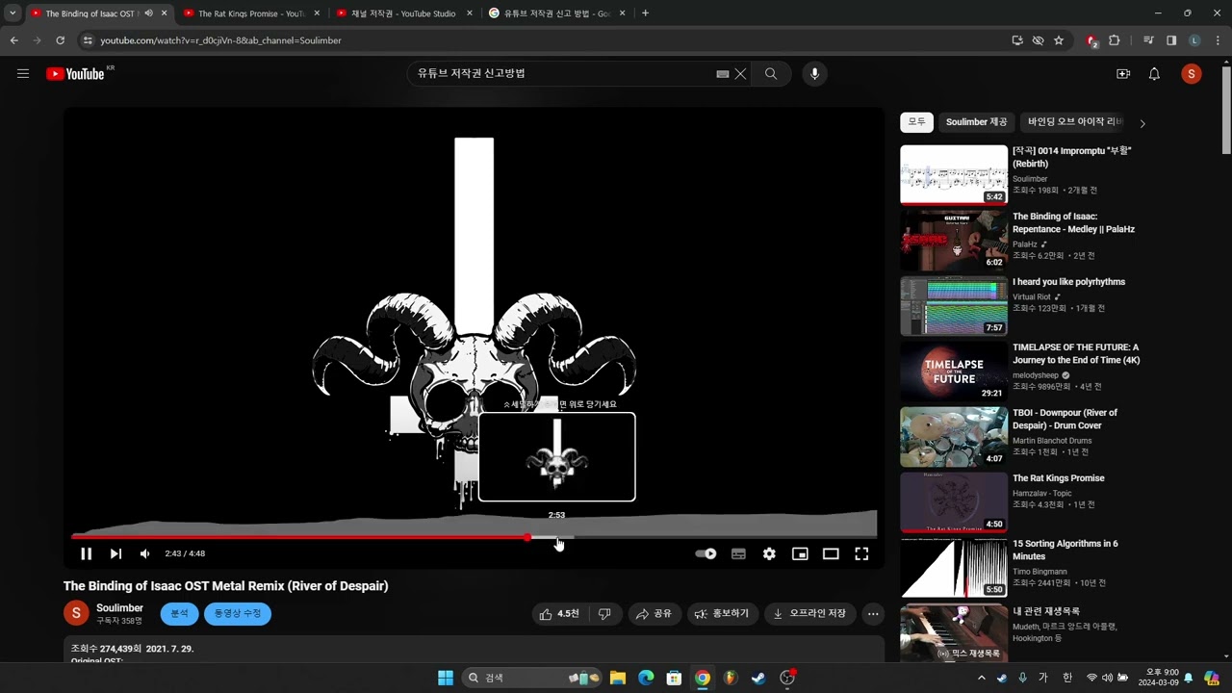1232x693 pixels.
Task: Open the Windows Start menu
Action: pos(446,678)
